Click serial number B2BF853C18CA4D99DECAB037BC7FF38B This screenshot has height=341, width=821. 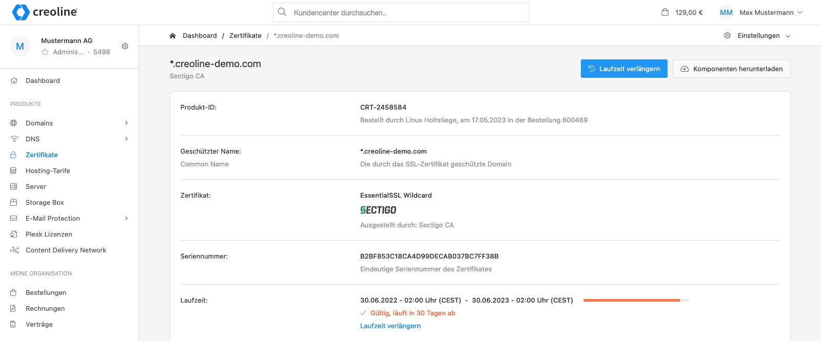(429, 256)
